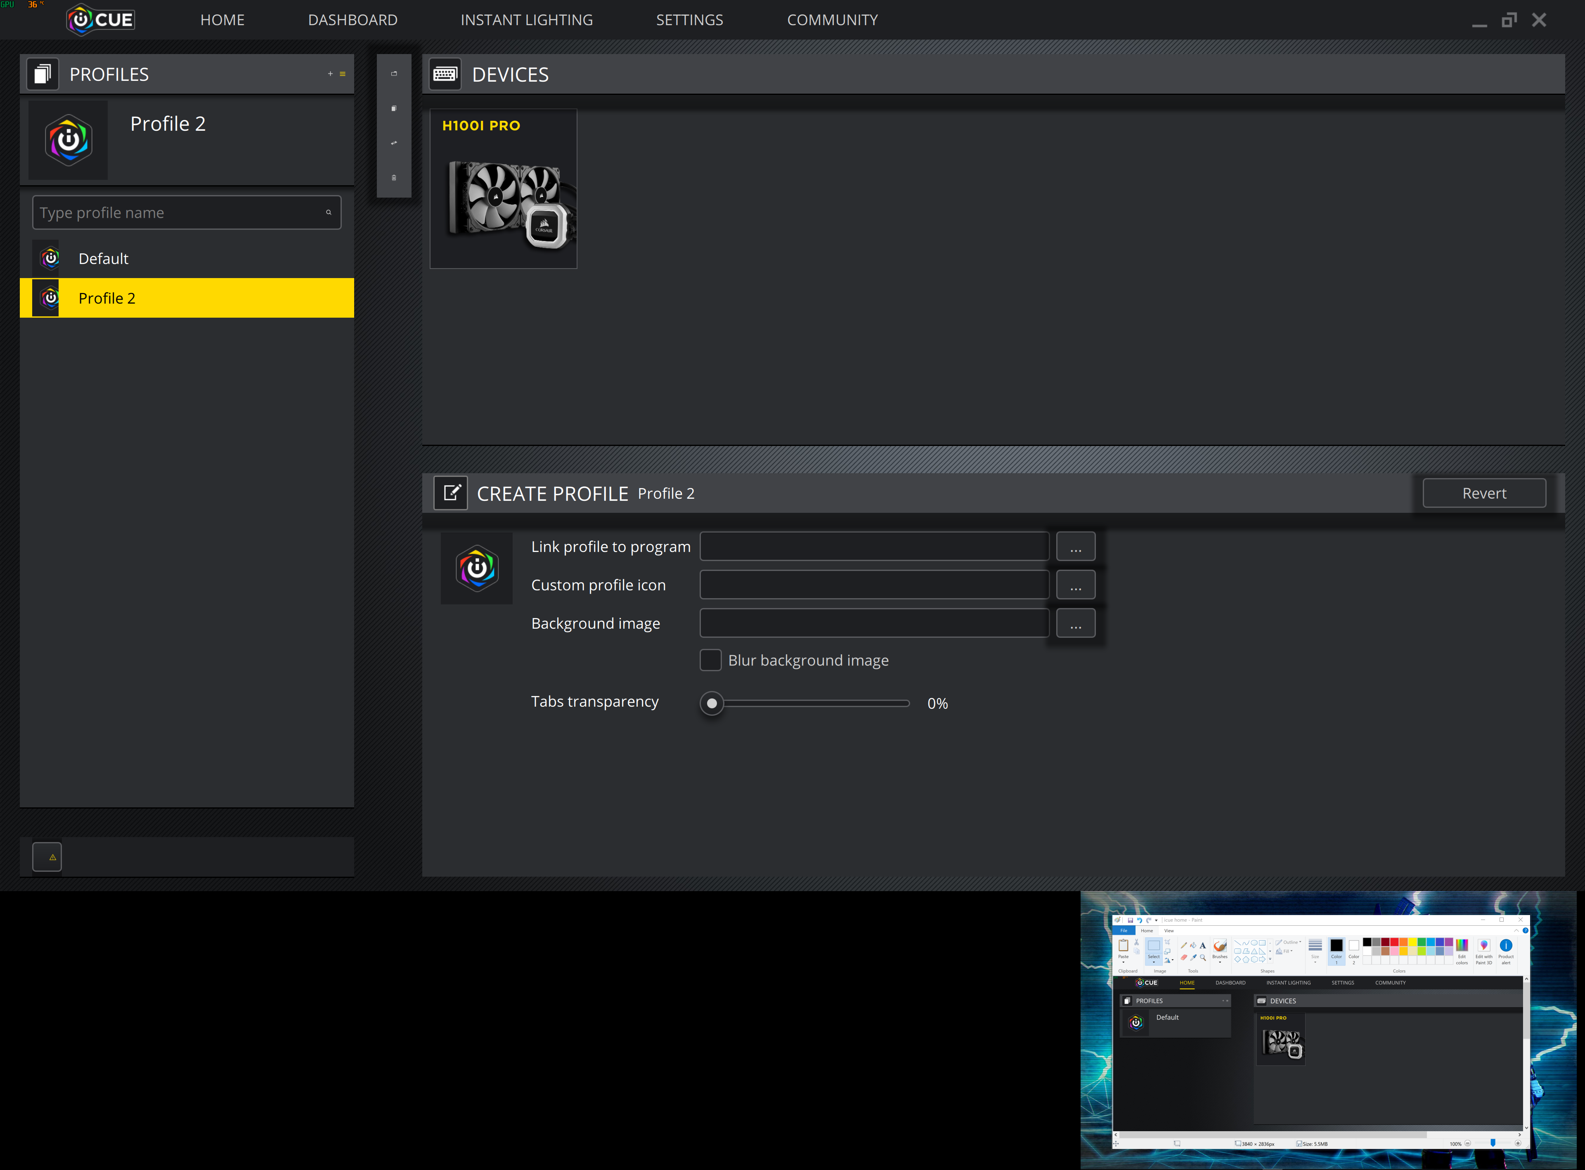Pick the yellow swatch in Paint palette
The width and height of the screenshot is (1585, 1170).
[1413, 942]
